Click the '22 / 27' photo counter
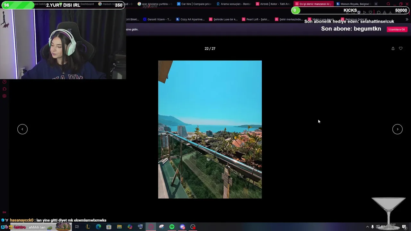This screenshot has width=411, height=231. [x=210, y=48]
